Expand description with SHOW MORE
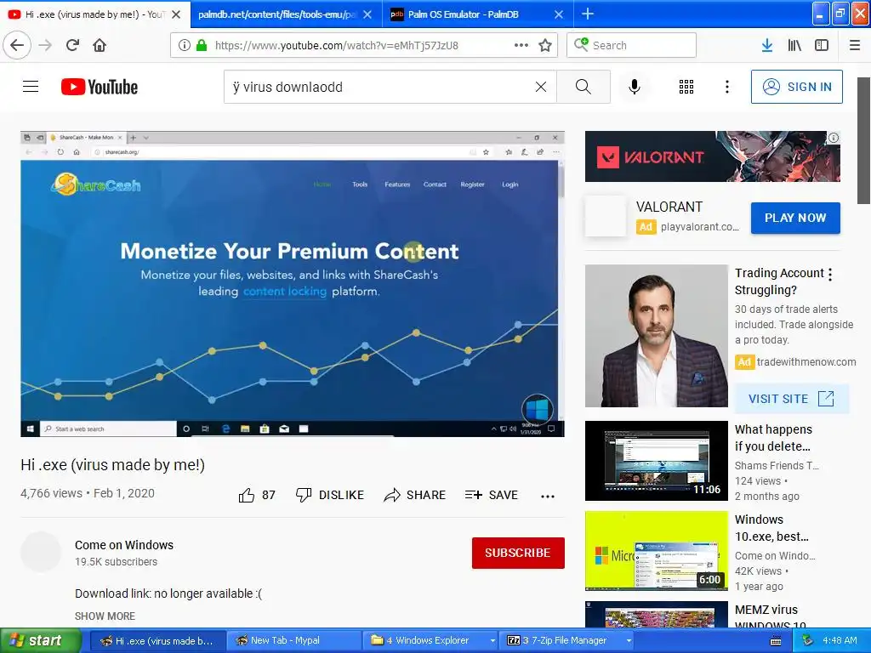This screenshot has height=653, width=871. point(105,616)
